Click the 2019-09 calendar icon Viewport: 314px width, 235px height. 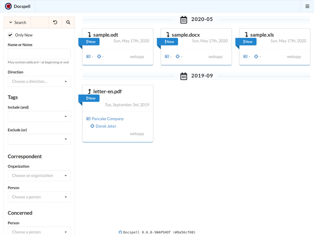pyautogui.click(x=184, y=76)
